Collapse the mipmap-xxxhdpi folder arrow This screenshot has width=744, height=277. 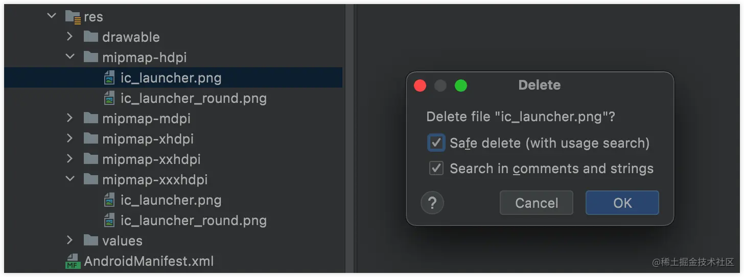point(70,179)
